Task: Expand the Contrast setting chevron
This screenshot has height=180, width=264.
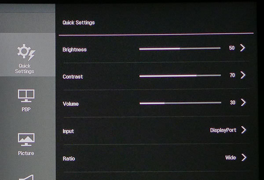Action: click(243, 75)
